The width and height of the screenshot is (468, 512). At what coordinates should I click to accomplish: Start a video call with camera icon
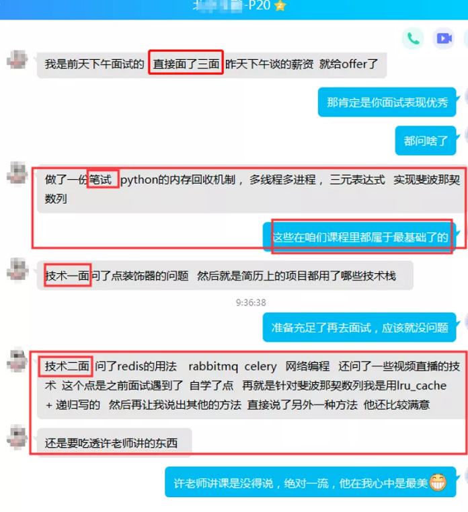point(444,38)
